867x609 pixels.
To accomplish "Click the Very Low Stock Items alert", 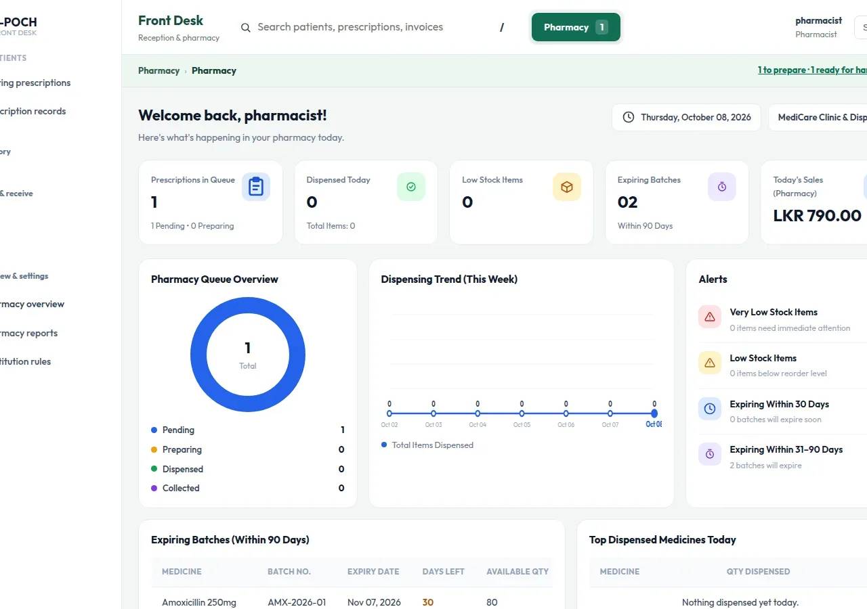I will coord(782,319).
